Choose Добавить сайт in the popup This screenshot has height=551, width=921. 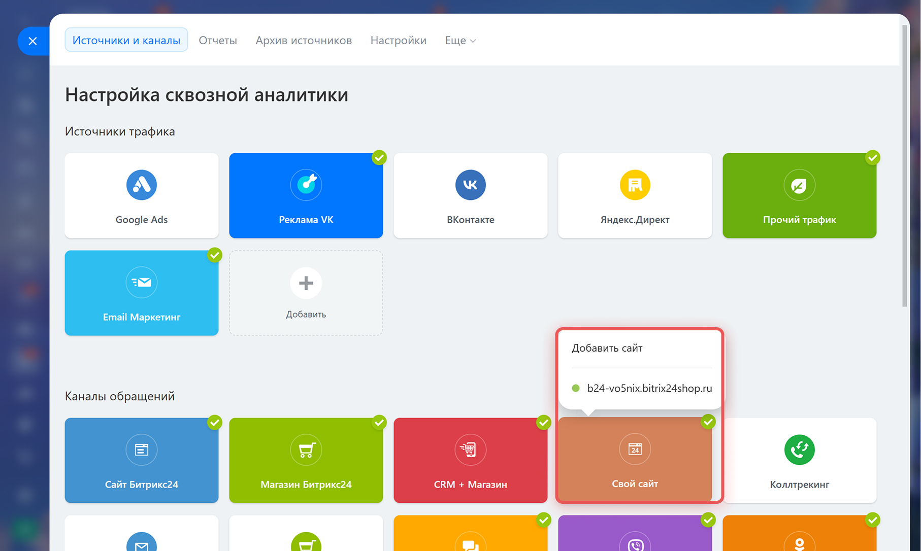click(x=607, y=348)
